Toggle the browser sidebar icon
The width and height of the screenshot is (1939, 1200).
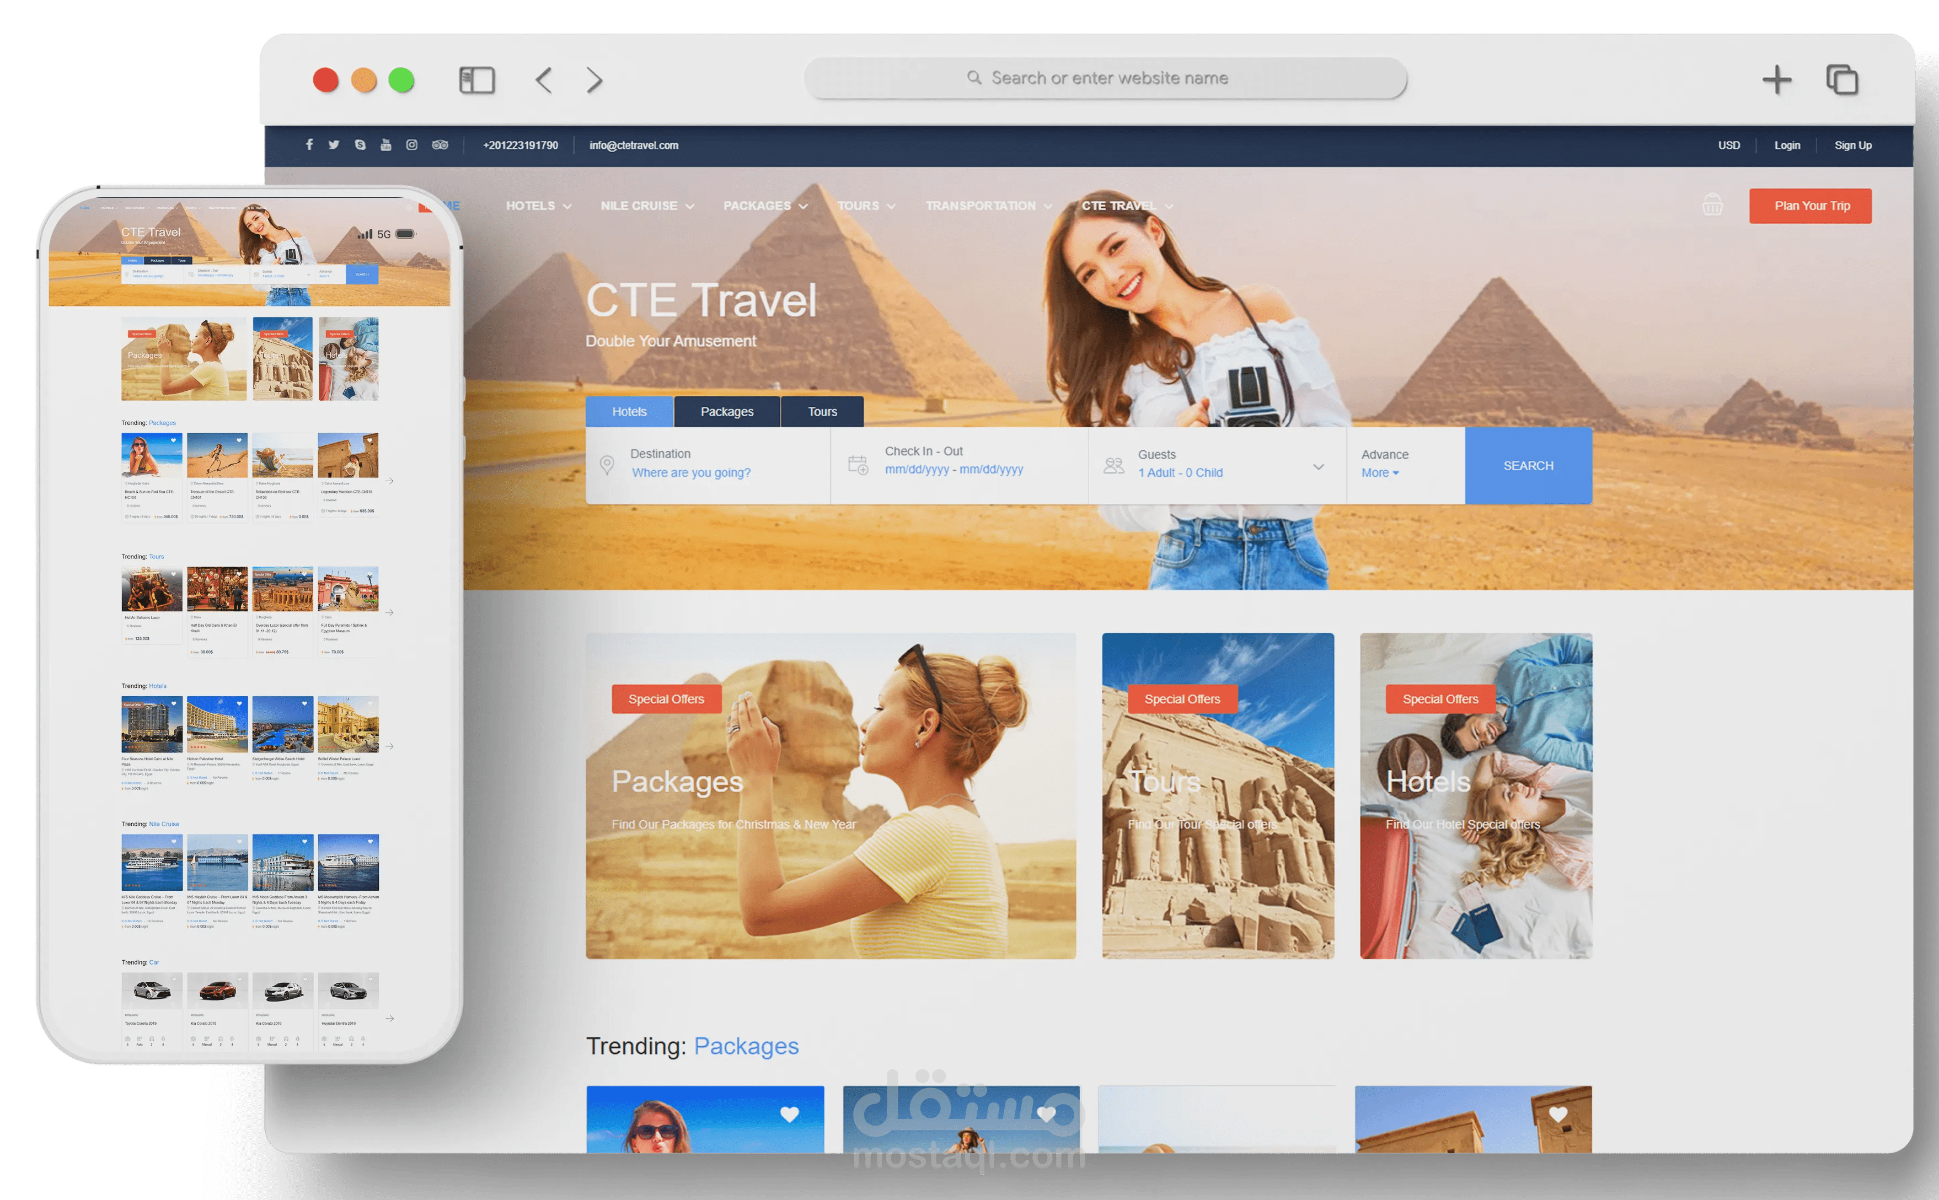477,80
